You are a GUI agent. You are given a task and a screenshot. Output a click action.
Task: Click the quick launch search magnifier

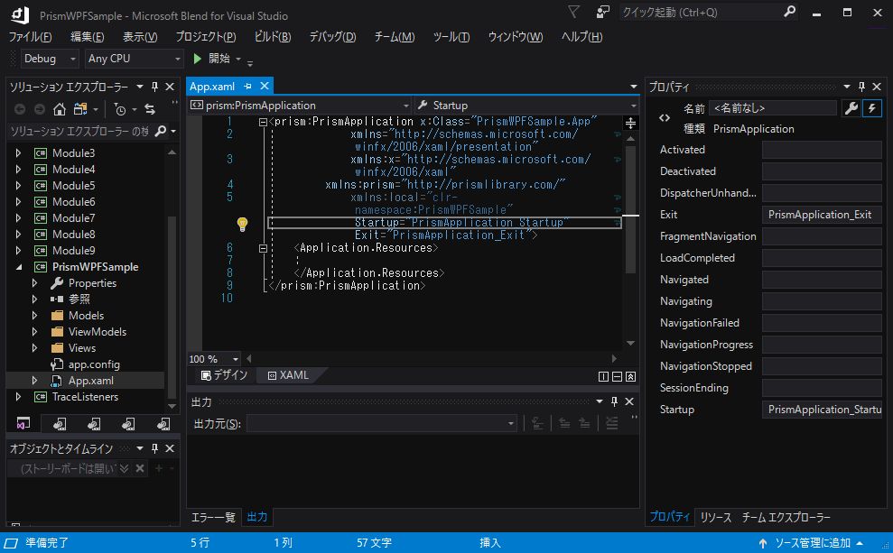[x=789, y=12]
